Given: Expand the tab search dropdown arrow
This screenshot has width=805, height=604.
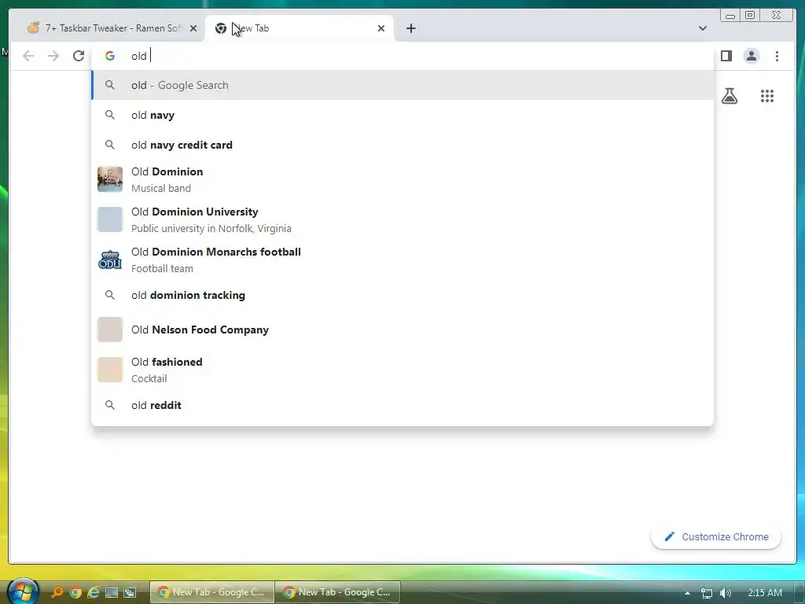Looking at the screenshot, I should click(702, 28).
